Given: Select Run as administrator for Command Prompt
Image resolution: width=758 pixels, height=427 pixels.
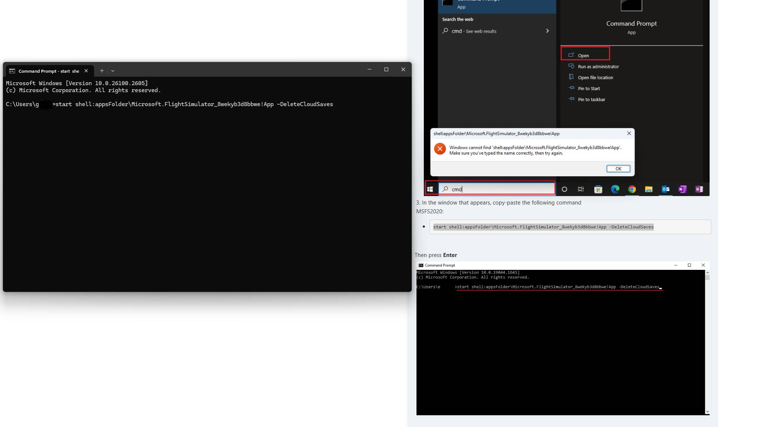Looking at the screenshot, I should [x=598, y=66].
